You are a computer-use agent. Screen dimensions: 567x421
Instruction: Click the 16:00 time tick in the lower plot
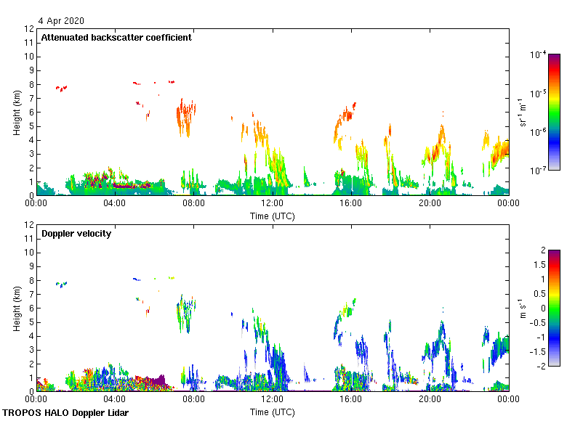(x=351, y=400)
